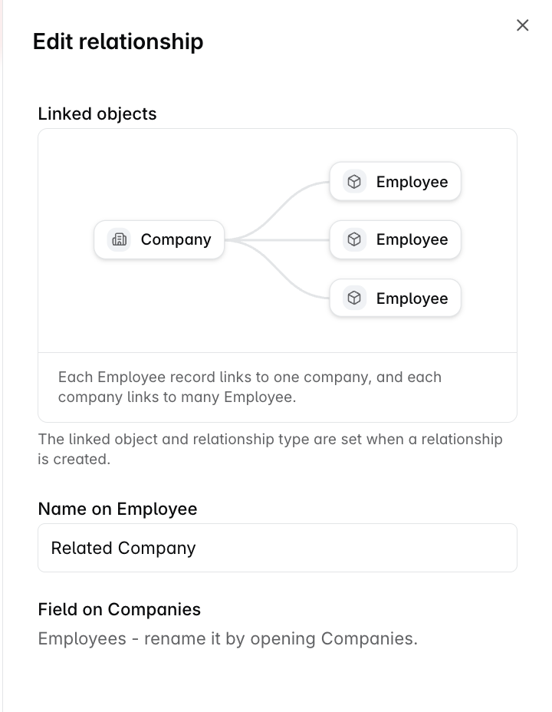Screen dimensions: 552x712
Task: Click the top Employee cube icon
Action: tap(354, 182)
